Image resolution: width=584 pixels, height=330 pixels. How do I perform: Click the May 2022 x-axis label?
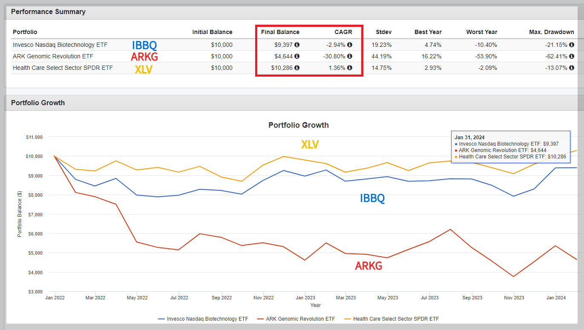coord(138,298)
